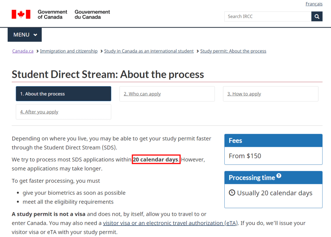Expand the MENU dropdown
The image size is (331, 237).
pyautogui.click(x=25, y=35)
